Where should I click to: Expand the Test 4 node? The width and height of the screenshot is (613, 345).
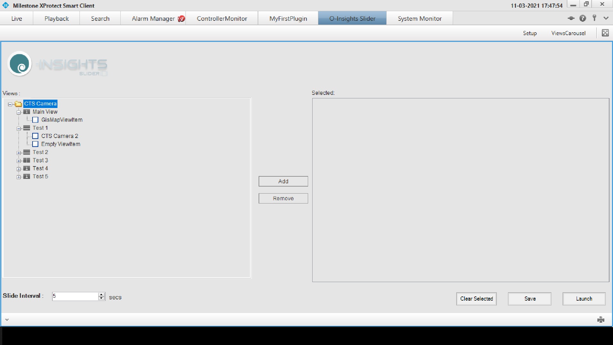[19, 169]
